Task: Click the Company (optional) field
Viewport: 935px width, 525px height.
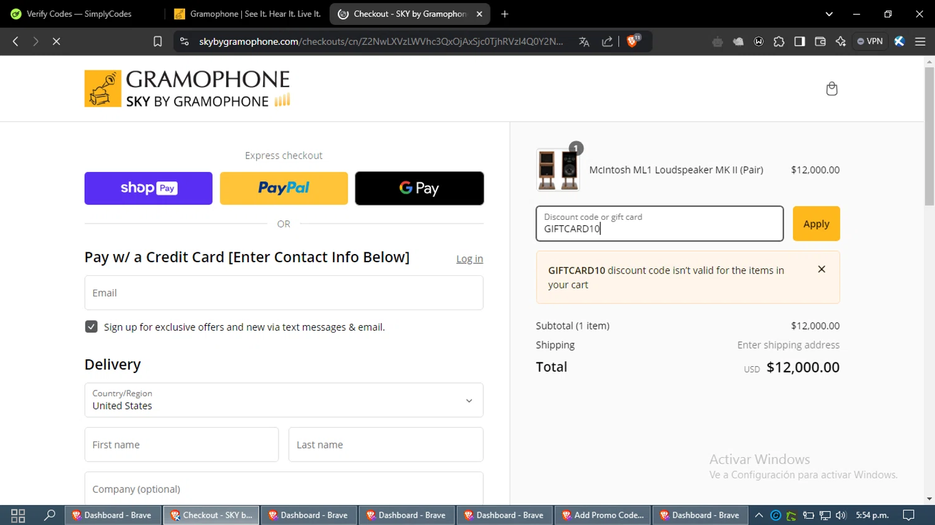Action: pos(284,489)
